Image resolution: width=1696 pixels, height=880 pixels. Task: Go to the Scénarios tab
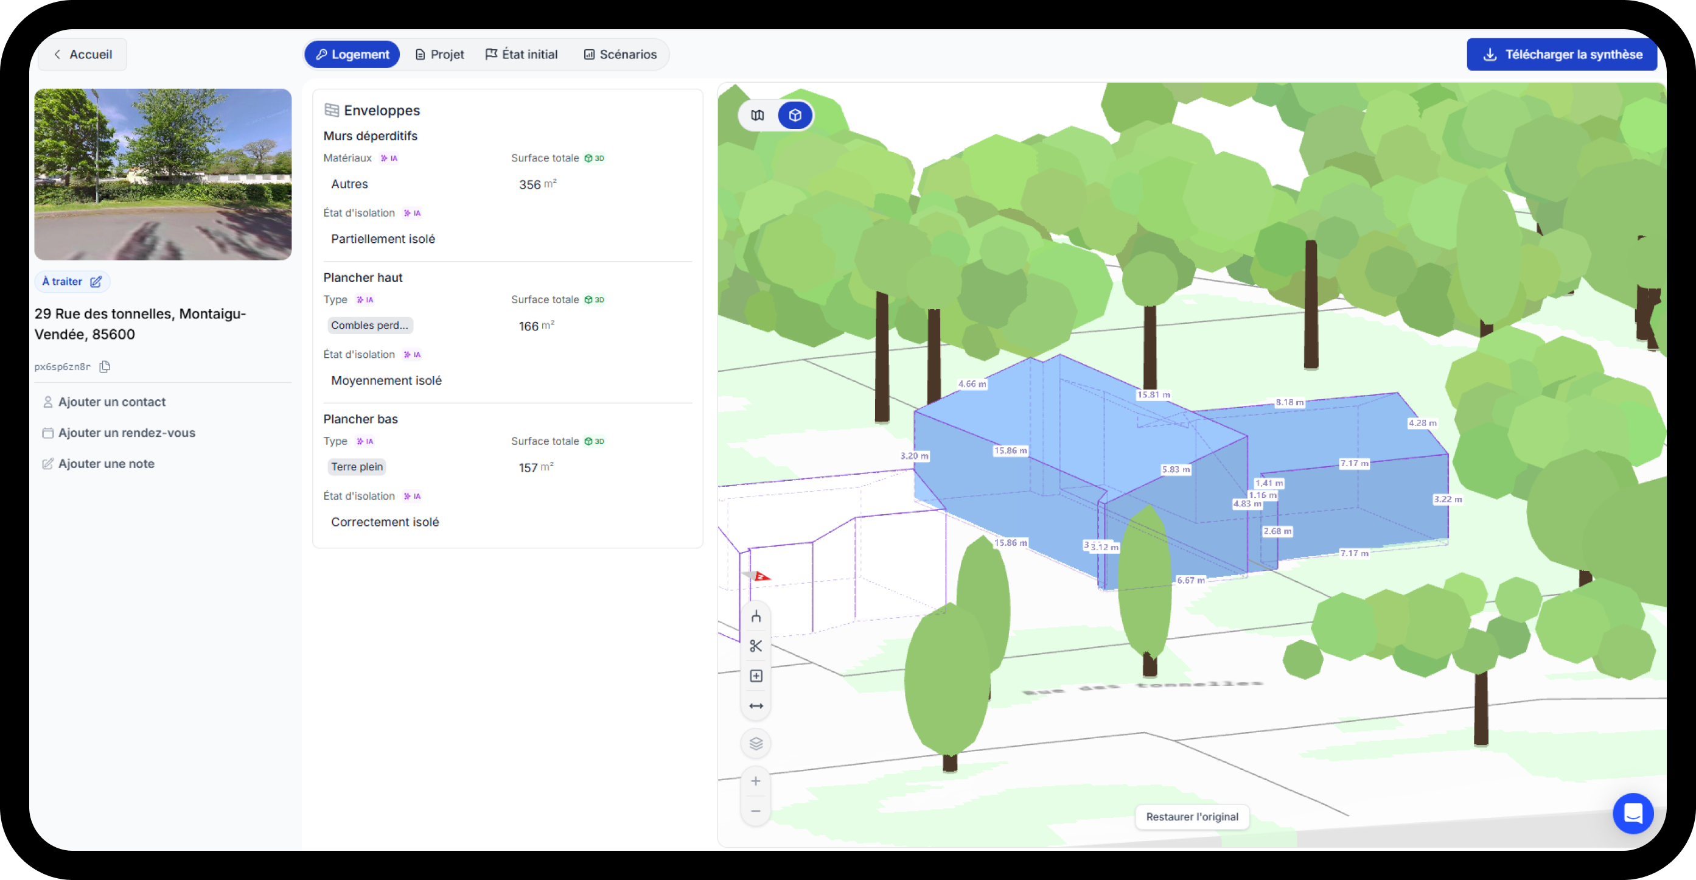(x=620, y=55)
